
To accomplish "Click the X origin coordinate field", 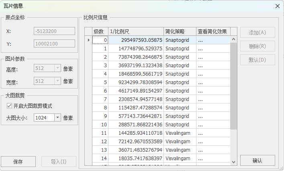I will coord(55,31).
